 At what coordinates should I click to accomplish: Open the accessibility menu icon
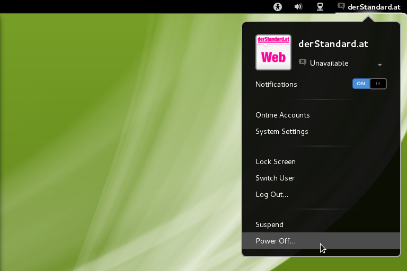click(x=278, y=7)
